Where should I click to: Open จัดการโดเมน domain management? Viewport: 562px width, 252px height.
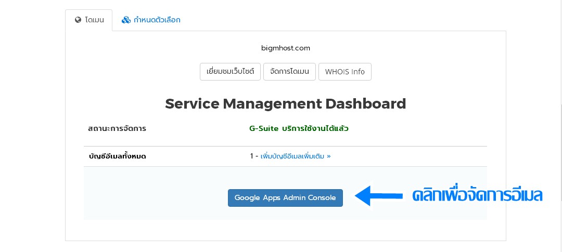(290, 72)
